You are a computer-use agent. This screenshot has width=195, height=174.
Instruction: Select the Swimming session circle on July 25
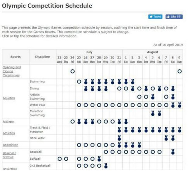79,82
